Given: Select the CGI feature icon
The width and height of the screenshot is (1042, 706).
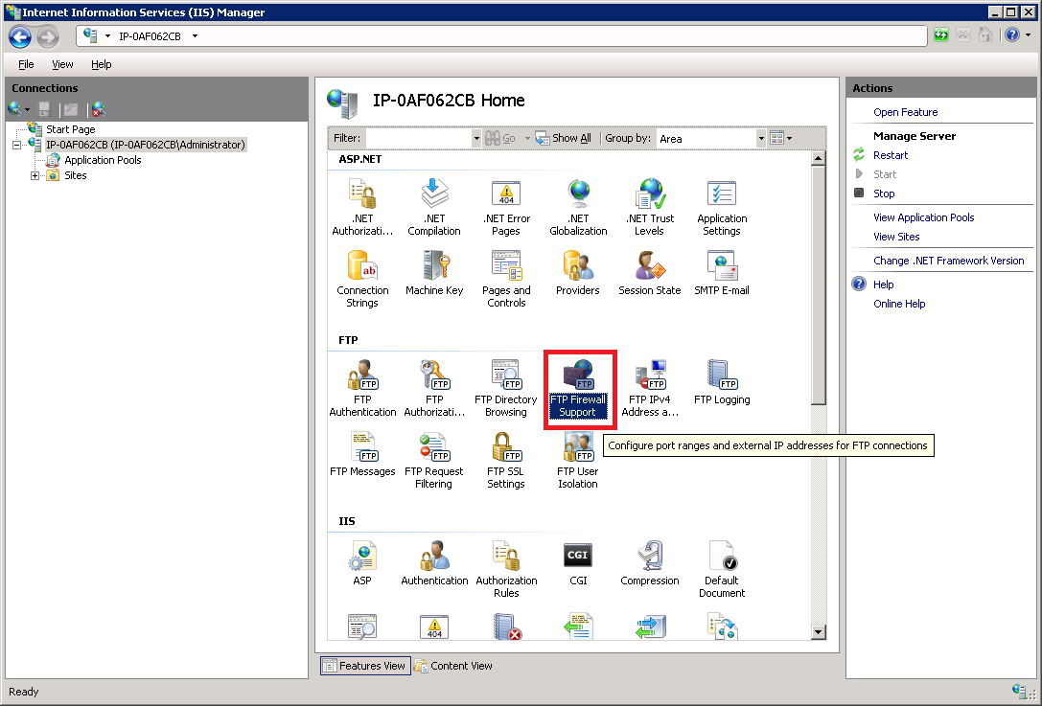Looking at the screenshot, I should tap(578, 563).
